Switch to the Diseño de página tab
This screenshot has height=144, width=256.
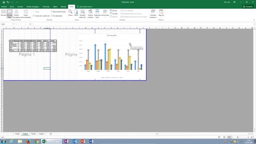(x=33, y=7)
